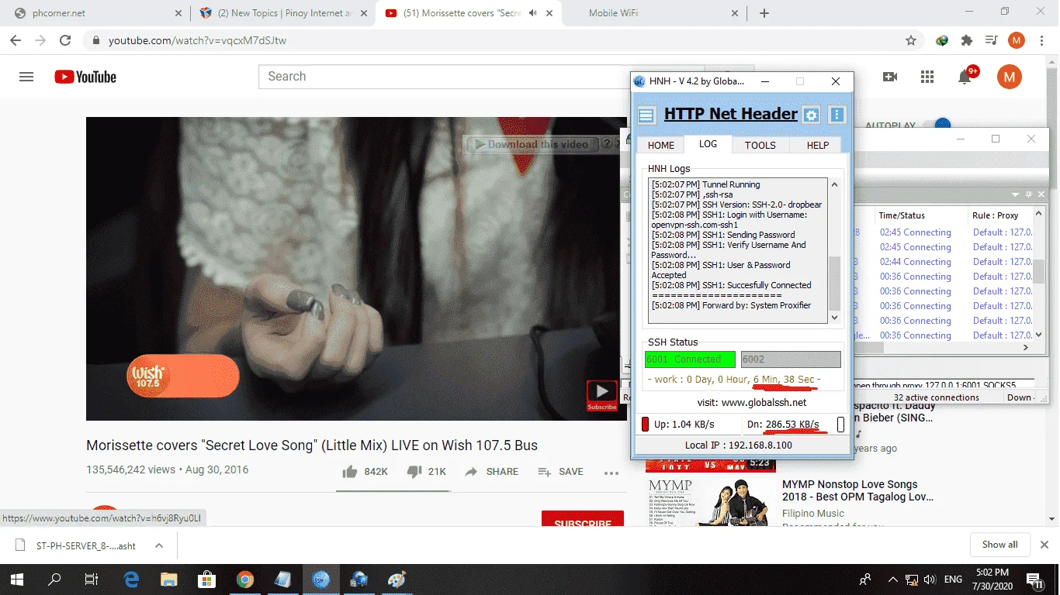1060x595 pixels.
Task: Open MYMP Nonstop Love Songs video
Action: click(x=857, y=490)
